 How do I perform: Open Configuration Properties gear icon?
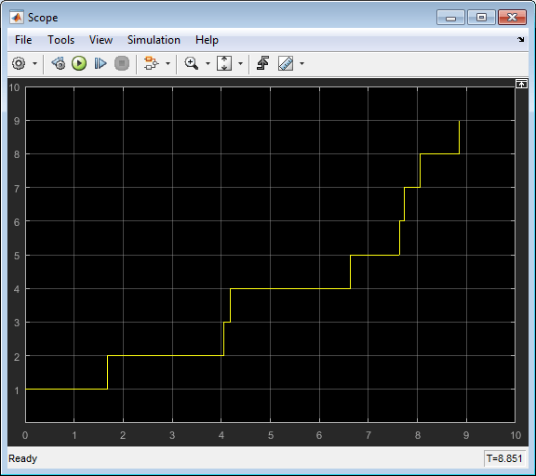[x=19, y=63]
